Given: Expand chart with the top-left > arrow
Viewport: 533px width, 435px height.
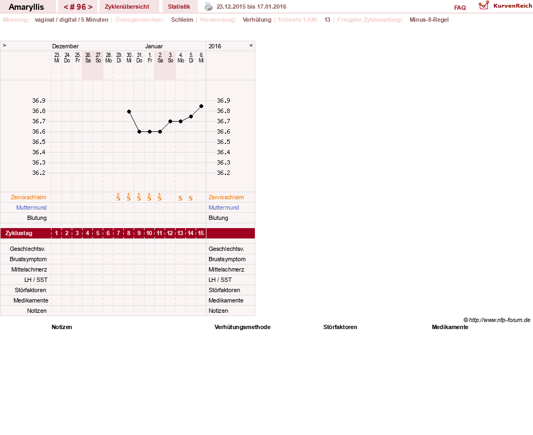Looking at the screenshot, I should coord(4,45).
